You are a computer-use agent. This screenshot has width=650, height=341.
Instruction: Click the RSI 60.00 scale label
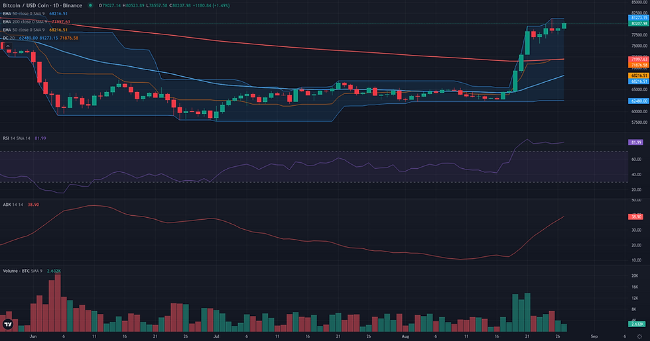636,160
